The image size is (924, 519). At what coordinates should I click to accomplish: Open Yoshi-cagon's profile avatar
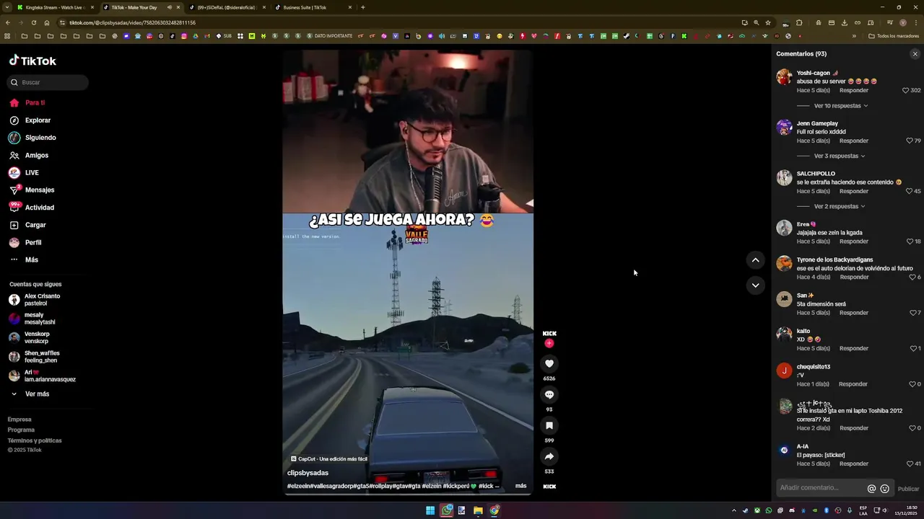784,77
